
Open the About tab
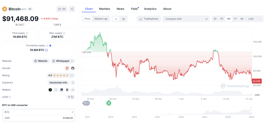click(x=167, y=9)
